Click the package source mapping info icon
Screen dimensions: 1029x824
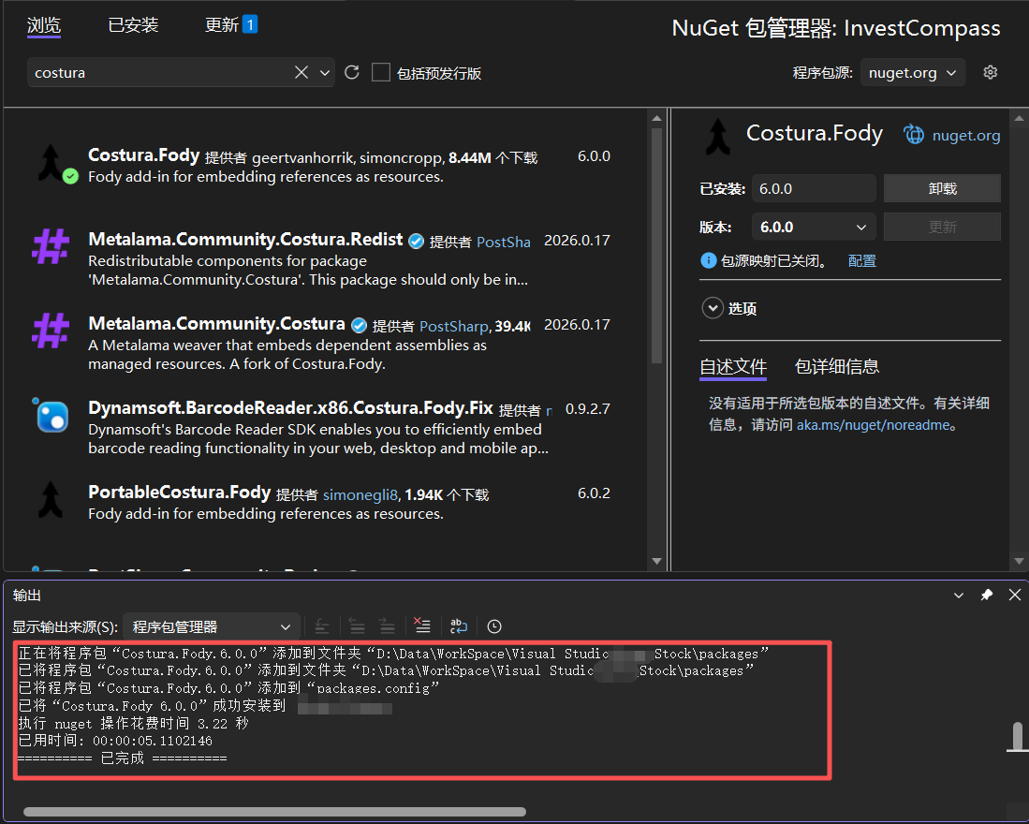point(708,260)
